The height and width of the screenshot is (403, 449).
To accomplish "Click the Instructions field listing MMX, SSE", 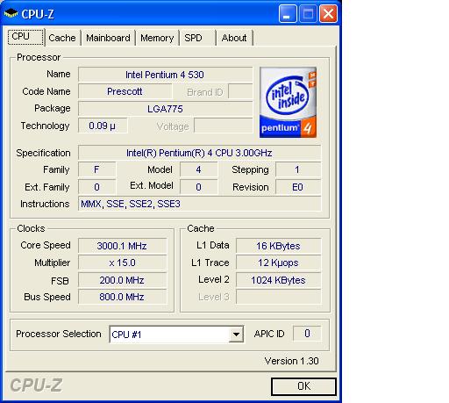I will click(x=199, y=204).
